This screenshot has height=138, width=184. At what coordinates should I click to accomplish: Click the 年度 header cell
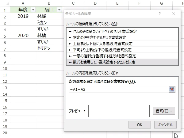[23, 10]
